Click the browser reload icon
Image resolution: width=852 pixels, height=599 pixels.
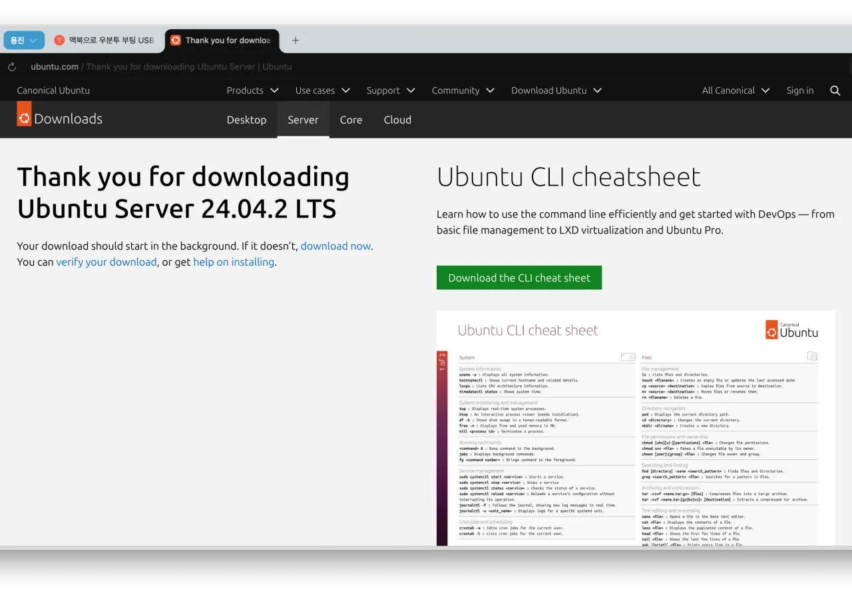tap(12, 67)
